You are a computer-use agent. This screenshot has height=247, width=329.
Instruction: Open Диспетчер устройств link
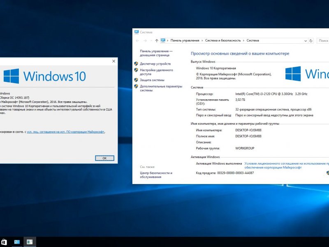coord(155,64)
